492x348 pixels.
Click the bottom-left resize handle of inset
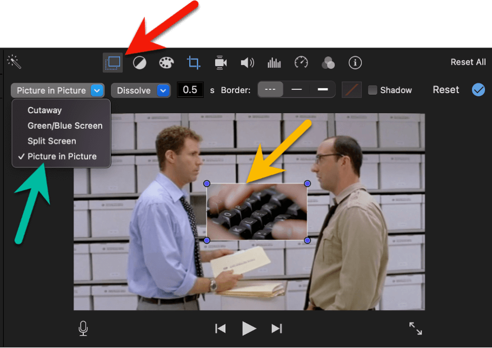[207, 240]
